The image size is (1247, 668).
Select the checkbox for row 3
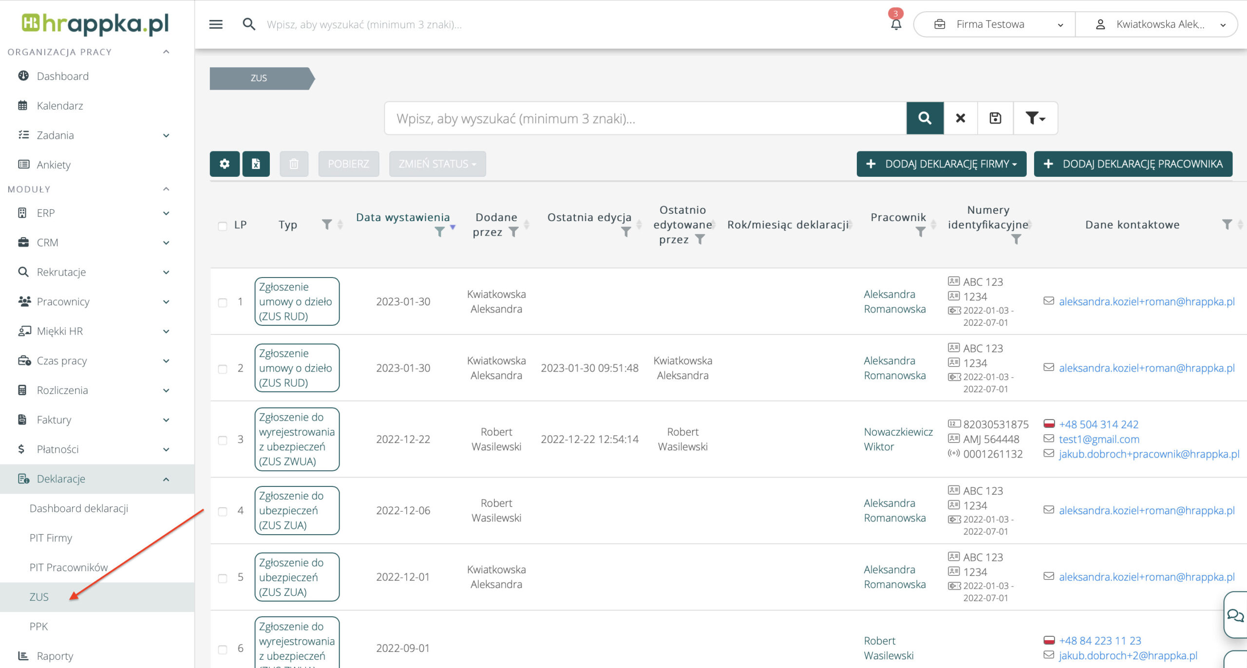pyautogui.click(x=223, y=440)
